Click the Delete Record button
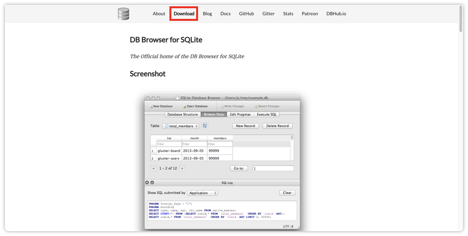Screen dimensions: 468x236 [x=277, y=126]
